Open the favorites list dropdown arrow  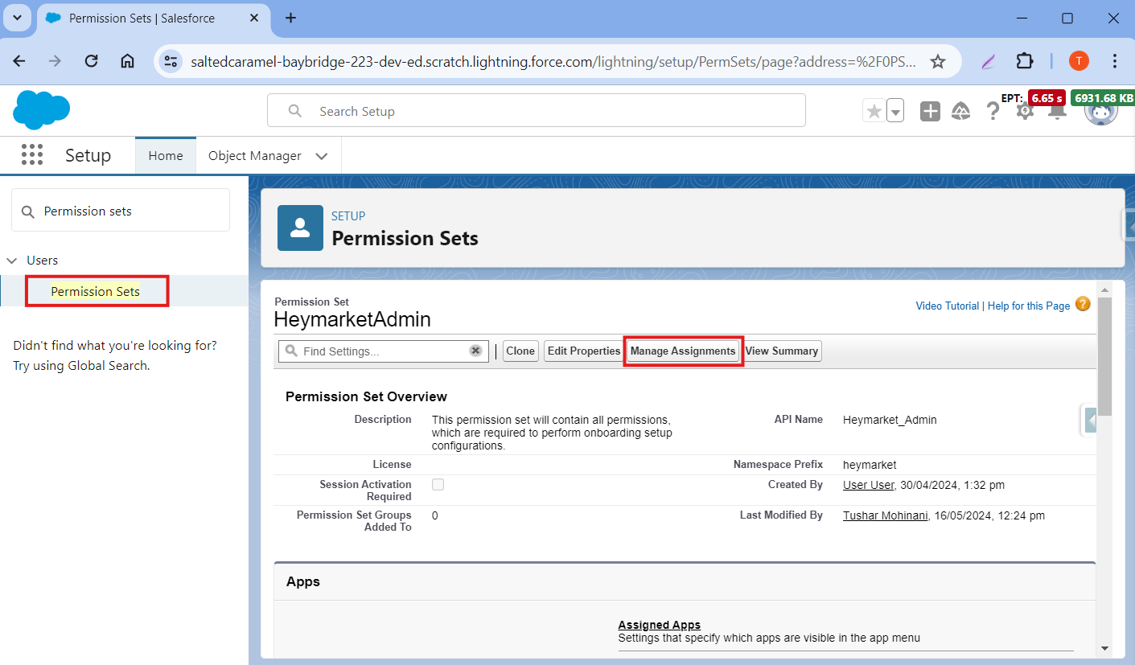[x=895, y=112]
